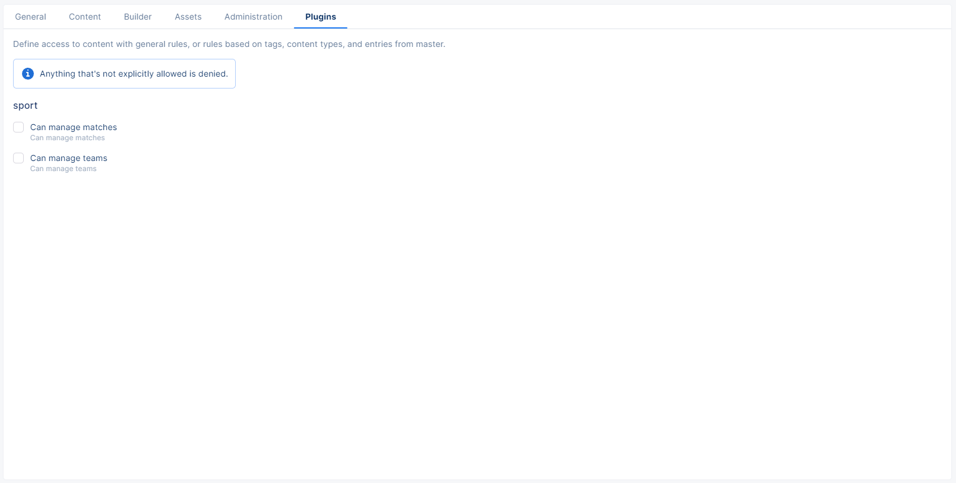Click the 'sport' section heading
This screenshot has width=956, height=483.
click(x=26, y=105)
